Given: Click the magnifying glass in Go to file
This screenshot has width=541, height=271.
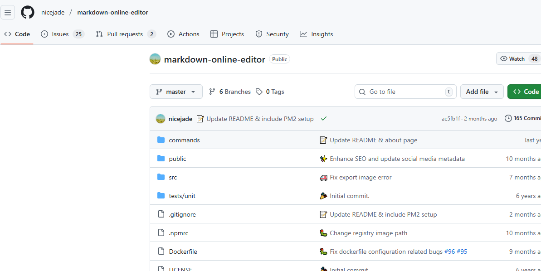Looking at the screenshot, I should point(362,92).
